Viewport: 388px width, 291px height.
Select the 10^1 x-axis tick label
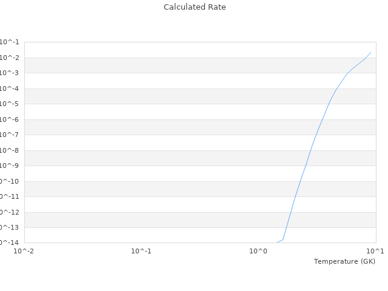click(x=375, y=251)
